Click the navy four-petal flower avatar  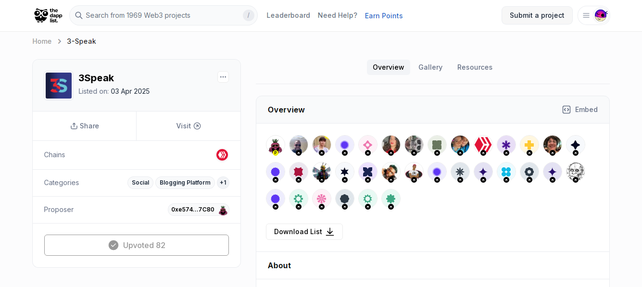pos(368,172)
